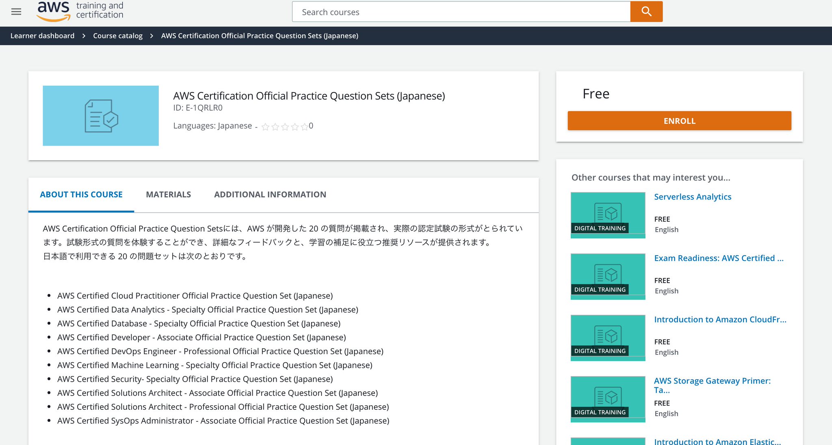Click English label under Exam Readiness
Image resolution: width=832 pixels, height=445 pixels.
[x=666, y=291]
